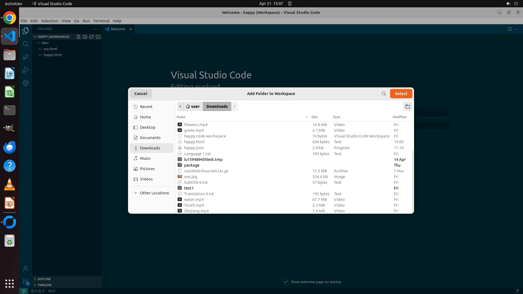The width and height of the screenshot is (523, 294).
Task: Click the Select button in dialog
Action: pyautogui.click(x=401, y=94)
